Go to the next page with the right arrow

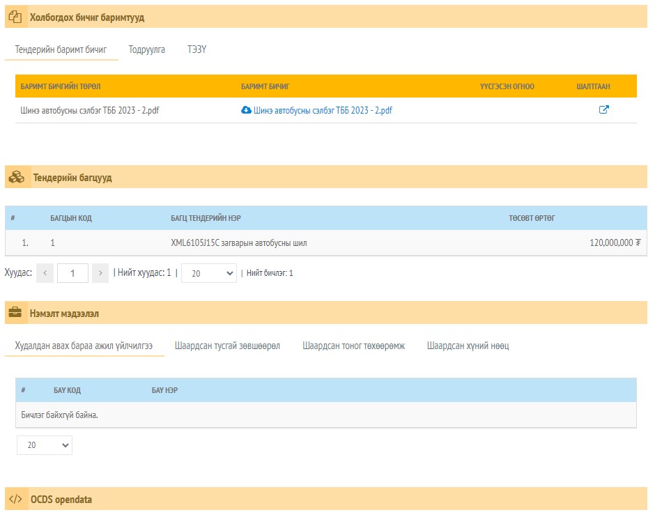coord(100,273)
